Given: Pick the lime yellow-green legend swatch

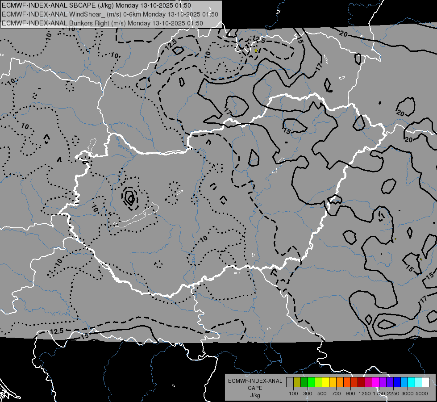Looking at the screenshot, I should coord(318,382).
